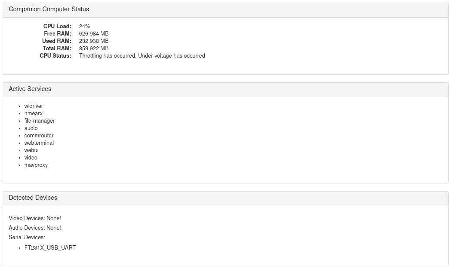Click the Active Services panel header
The image size is (454, 270).
pos(226,89)
